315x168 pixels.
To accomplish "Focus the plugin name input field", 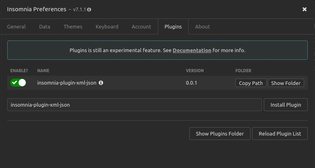I will tap(135, 105).
